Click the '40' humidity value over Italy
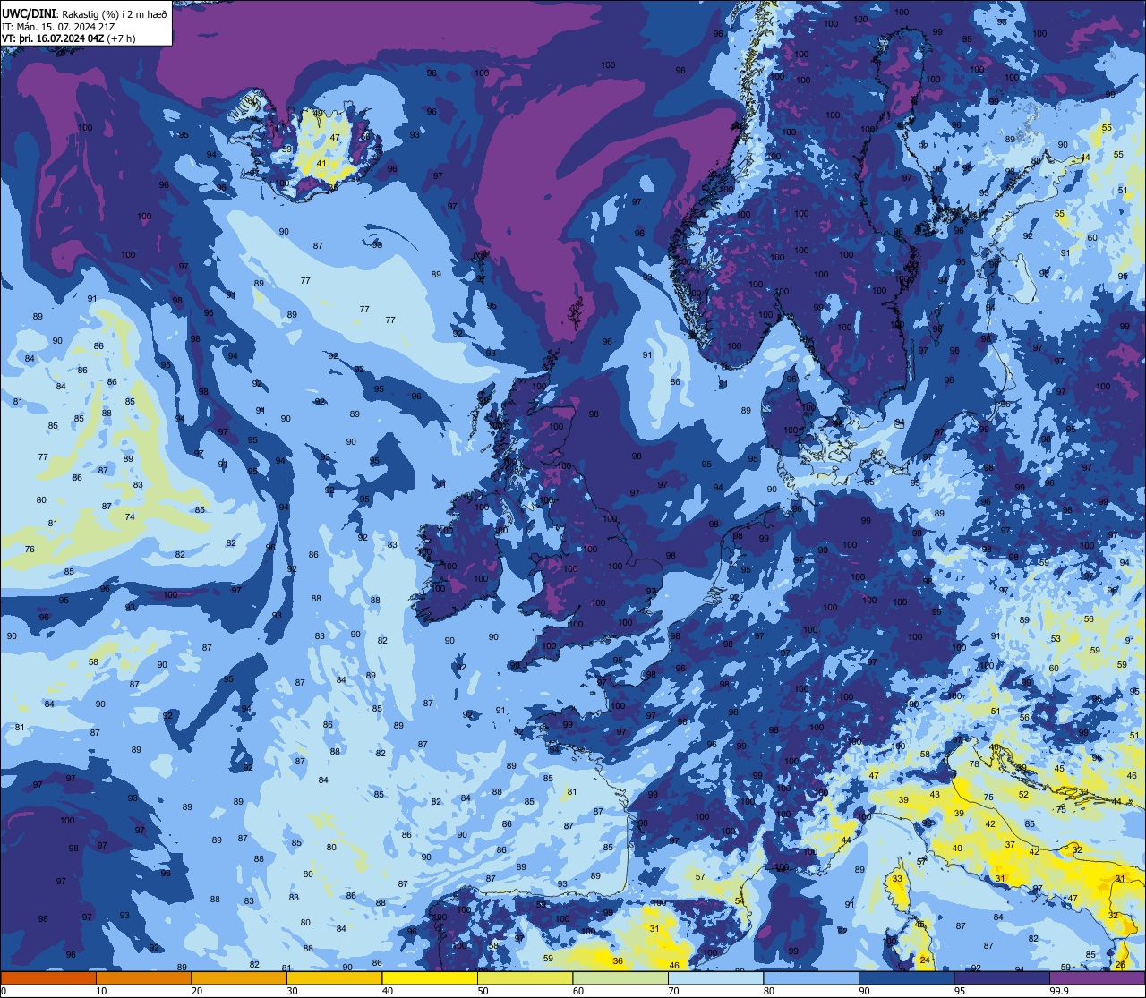The height and width of the screenshot is (998, 1146). (957, 849)
